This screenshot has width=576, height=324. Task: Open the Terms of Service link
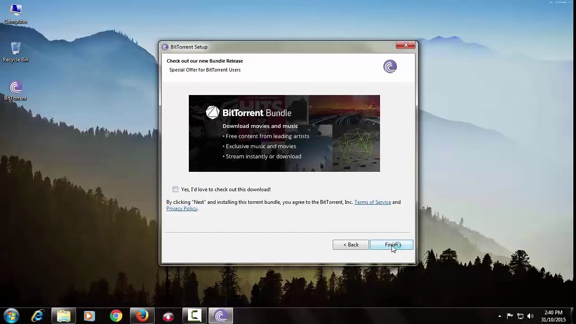coord(372,202)
